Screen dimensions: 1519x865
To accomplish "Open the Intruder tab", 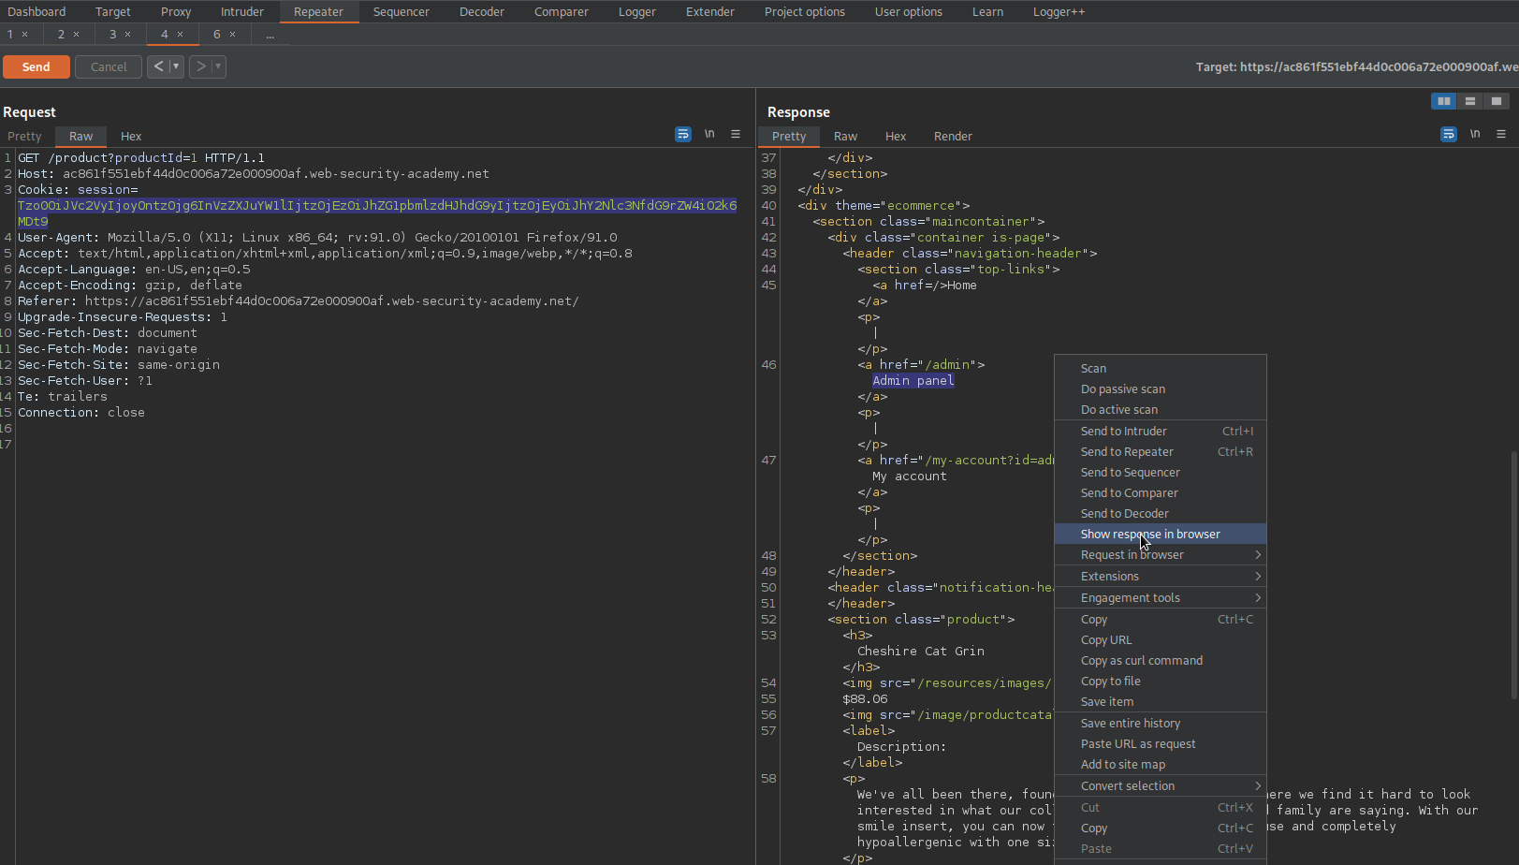I will [x=242, y=11].
